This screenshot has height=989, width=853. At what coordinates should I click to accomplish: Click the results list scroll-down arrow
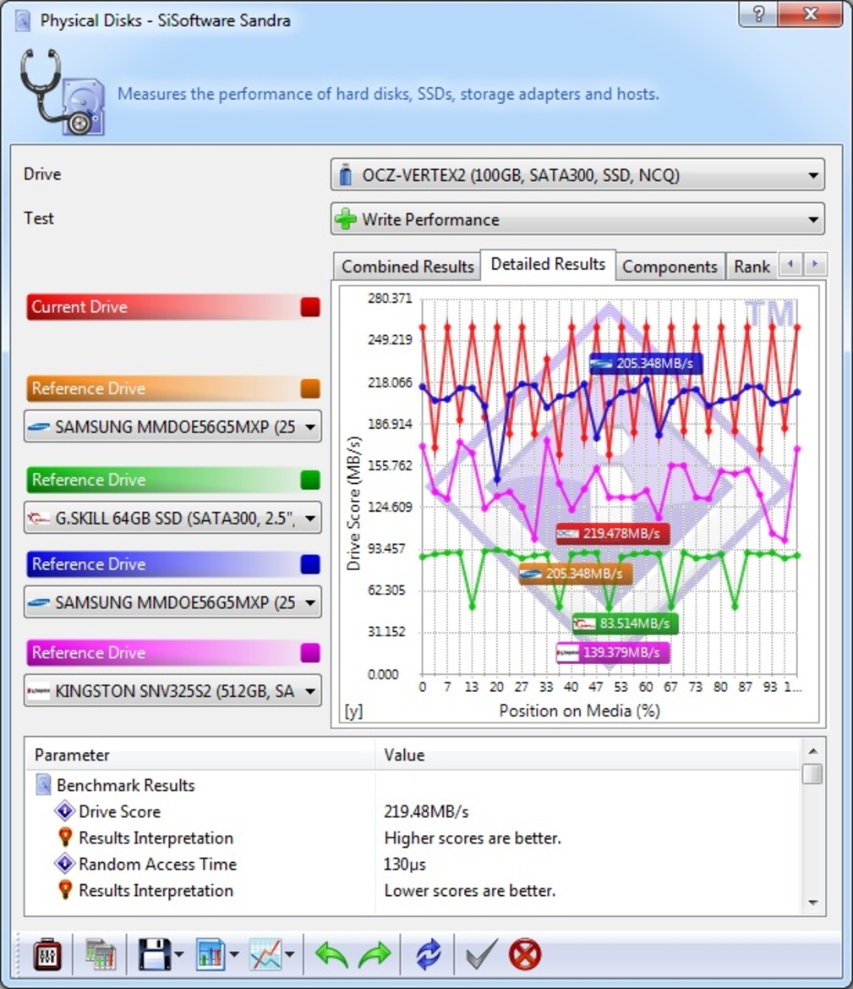[x=812, y=904]
